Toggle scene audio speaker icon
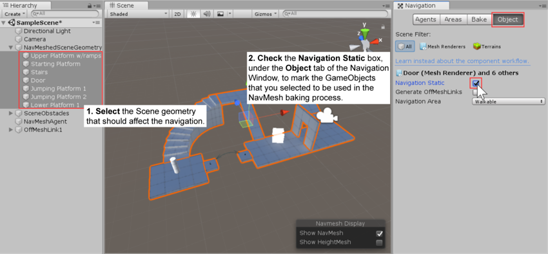The height and width of the screenshot is (254, 548). point(207,14)
